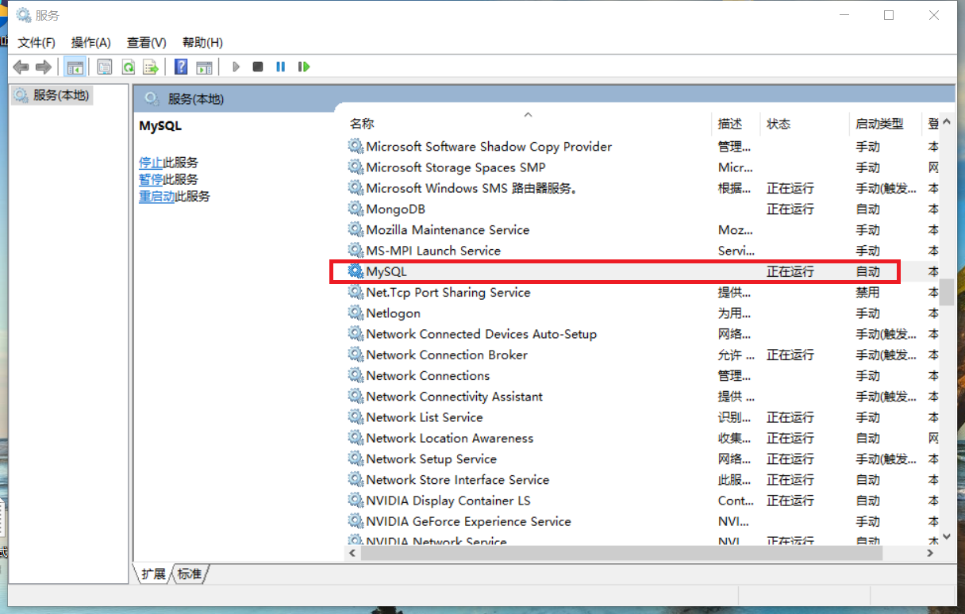Select Network Connected Devices Auto-Setup

click(x=482, y=334)
